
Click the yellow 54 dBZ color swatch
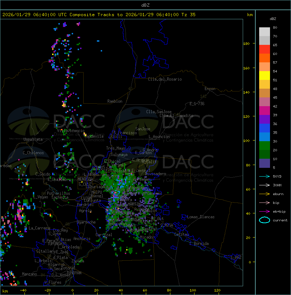tap(264, 75)
